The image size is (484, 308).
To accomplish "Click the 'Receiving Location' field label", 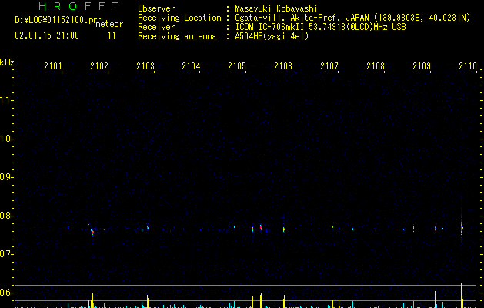I will (179, 18).
